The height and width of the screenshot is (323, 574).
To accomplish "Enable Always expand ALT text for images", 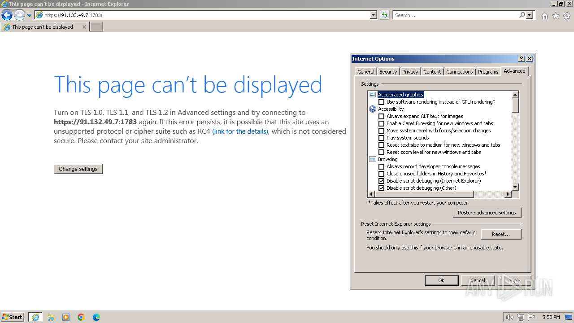I will coord(381,116).
